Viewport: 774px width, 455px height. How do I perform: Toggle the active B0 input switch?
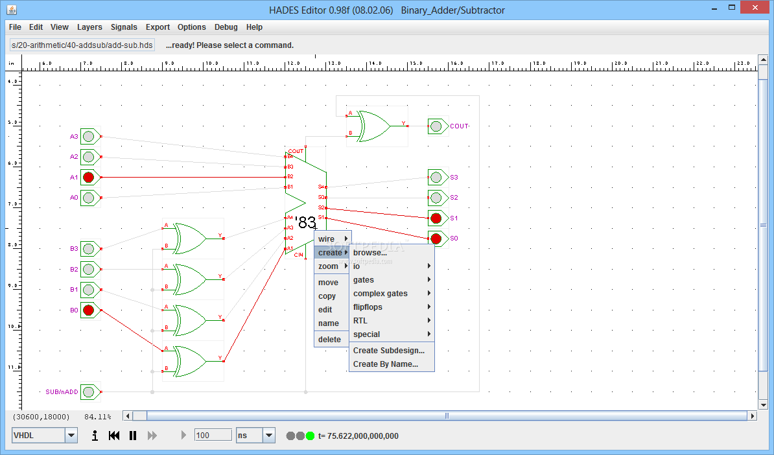(89, 310)
